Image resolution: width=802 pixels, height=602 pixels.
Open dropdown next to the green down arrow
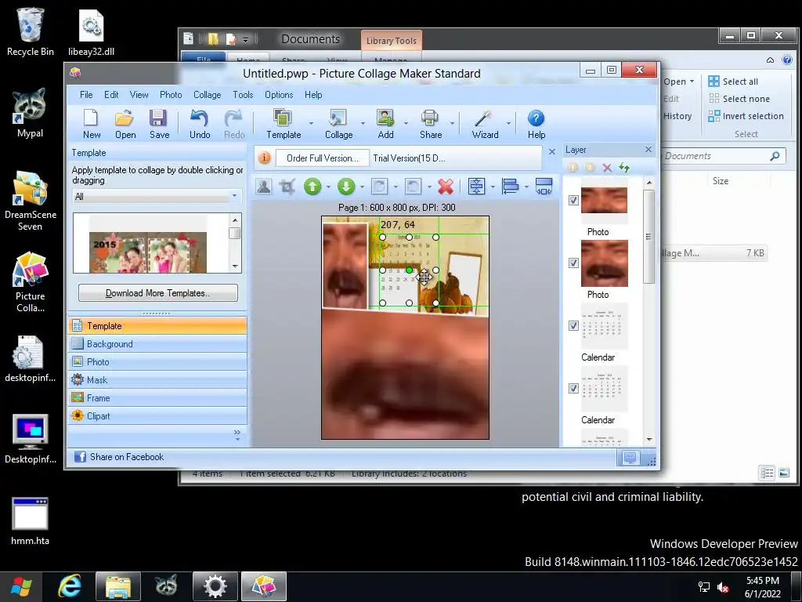click(x=362, y=187)
